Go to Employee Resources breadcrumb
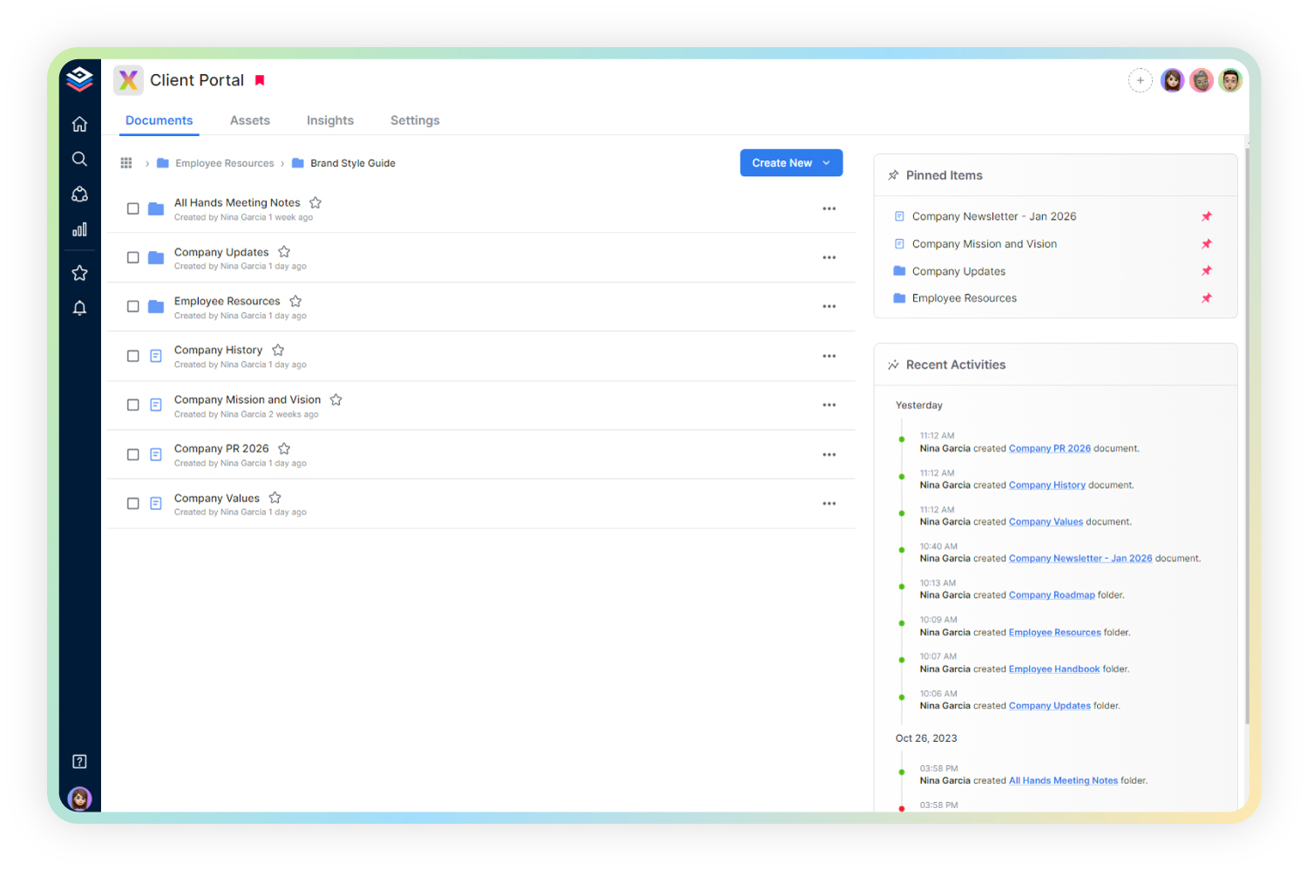1307x870 pixels. click(x=225, y=163)
